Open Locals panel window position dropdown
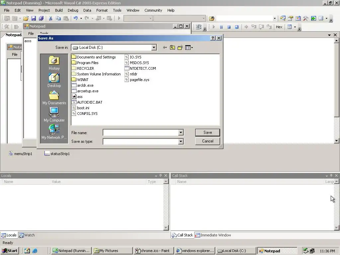Screen dimensions: 340x255 click(156, 176)
